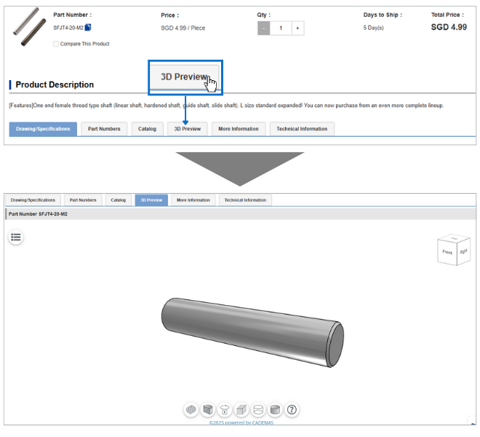Viewport: 480px width, 437px height.
Task: Click the quantity input field
Action: click(281, 28)
